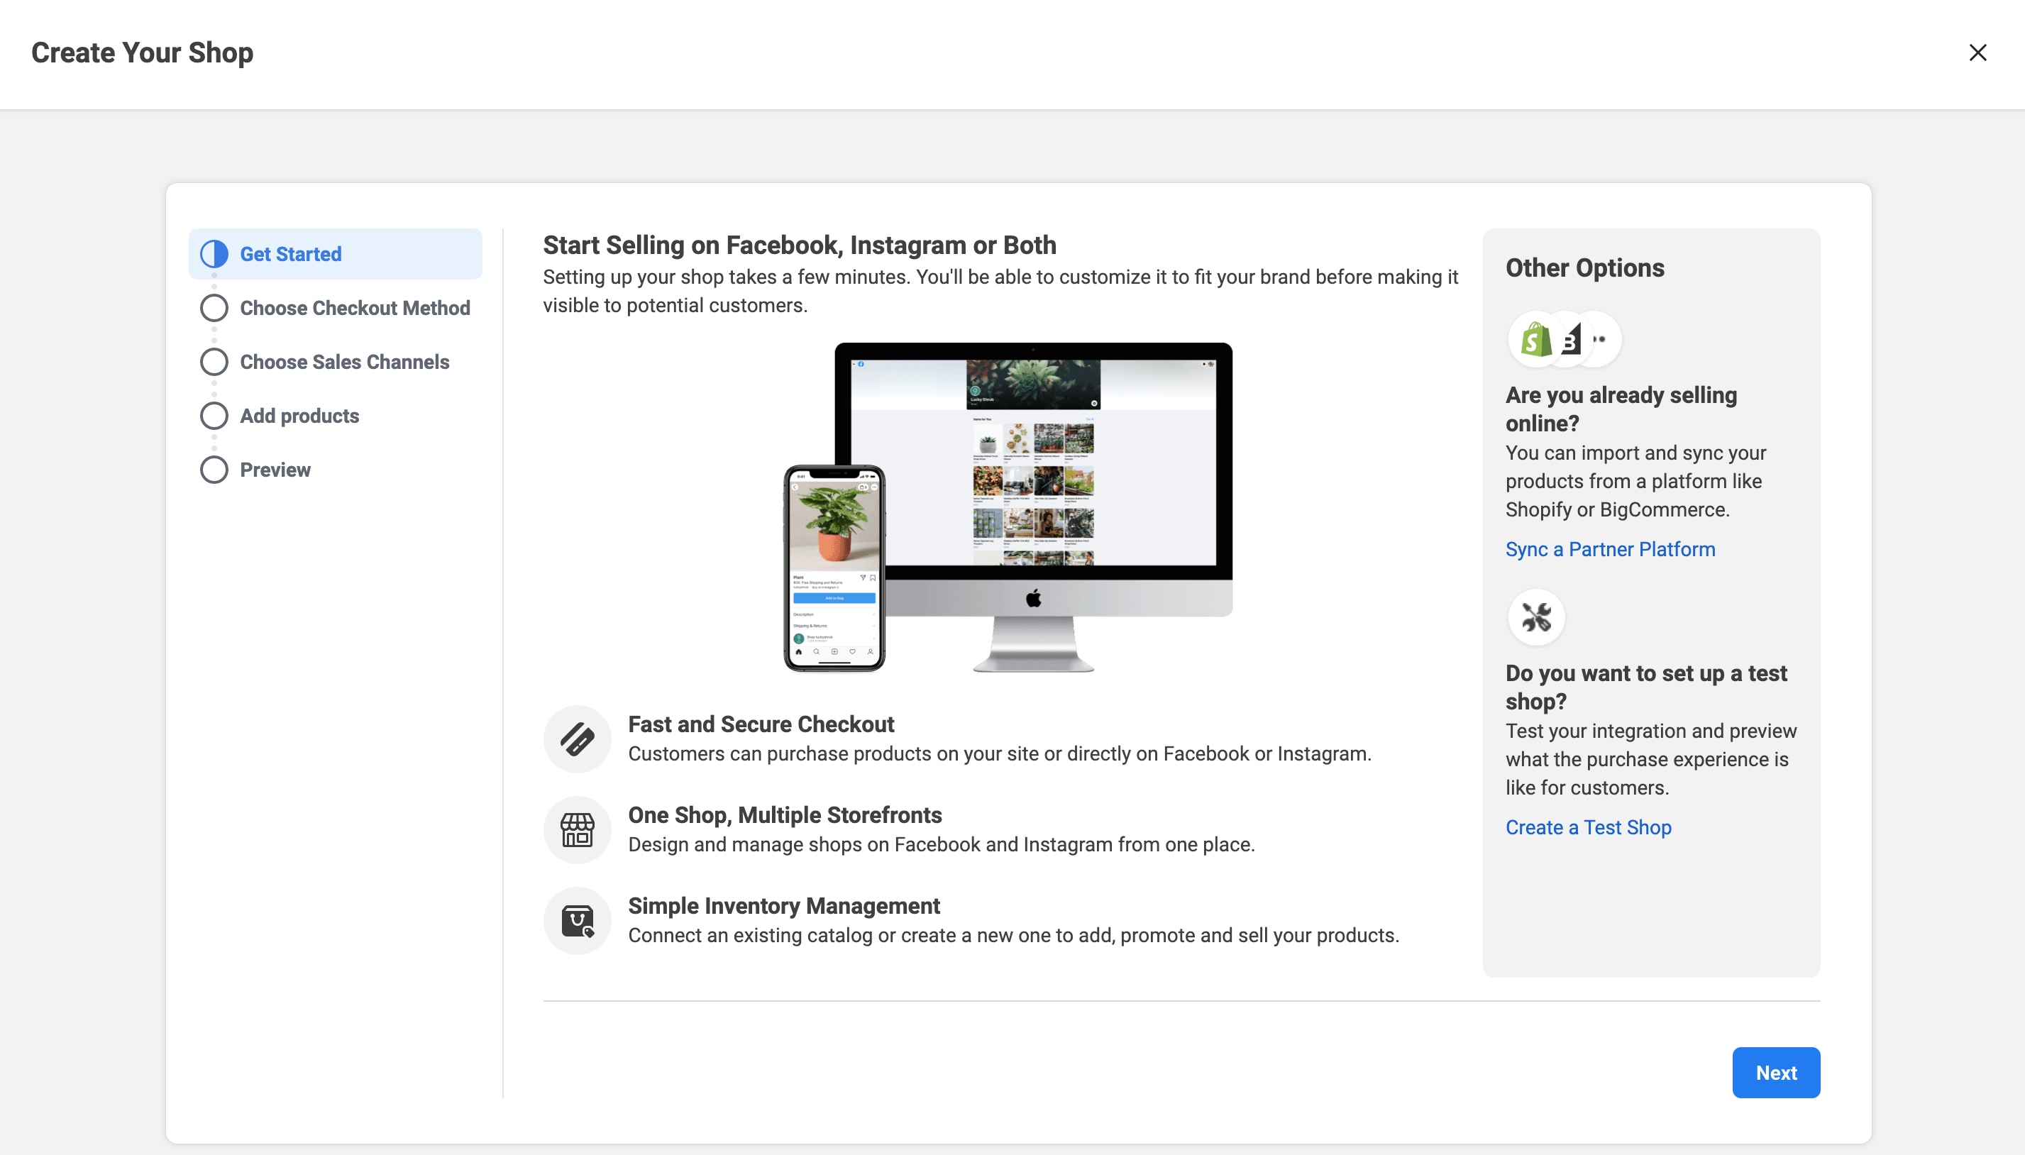Open the Get Started step
This screenshot has height=1155, width=2025.
pos(291,254)
